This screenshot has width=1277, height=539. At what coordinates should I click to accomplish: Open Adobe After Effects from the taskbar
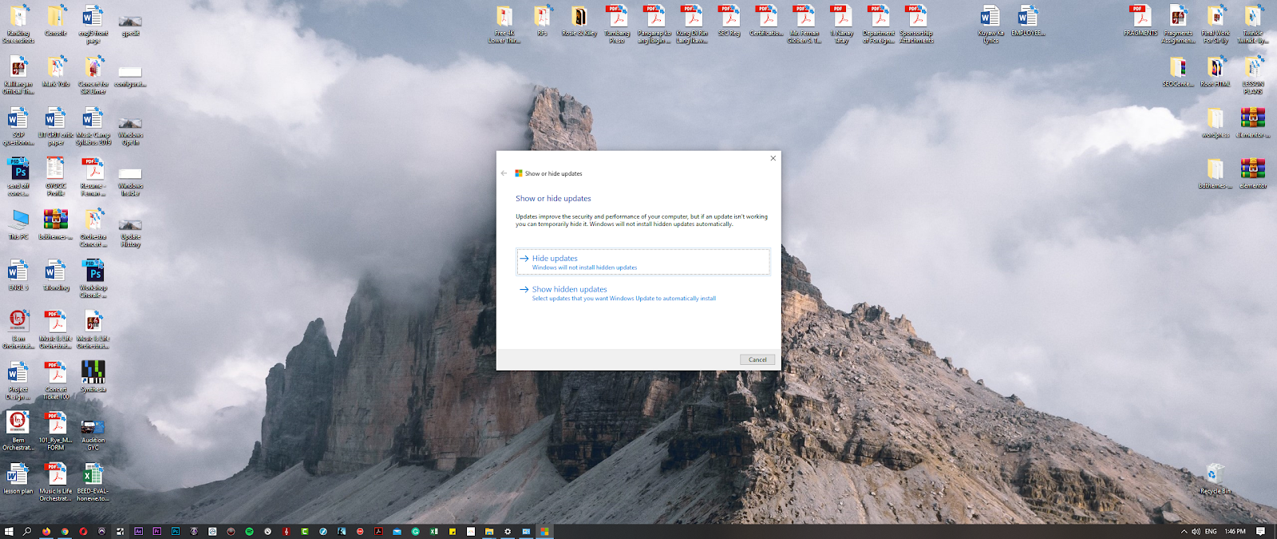139,531
